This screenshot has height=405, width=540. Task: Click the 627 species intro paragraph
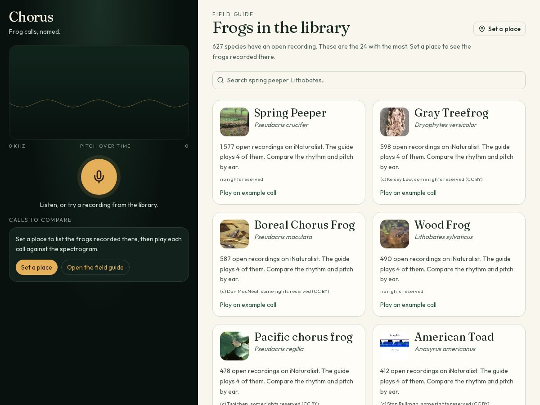pyautogui.click(x=342, y=52)
